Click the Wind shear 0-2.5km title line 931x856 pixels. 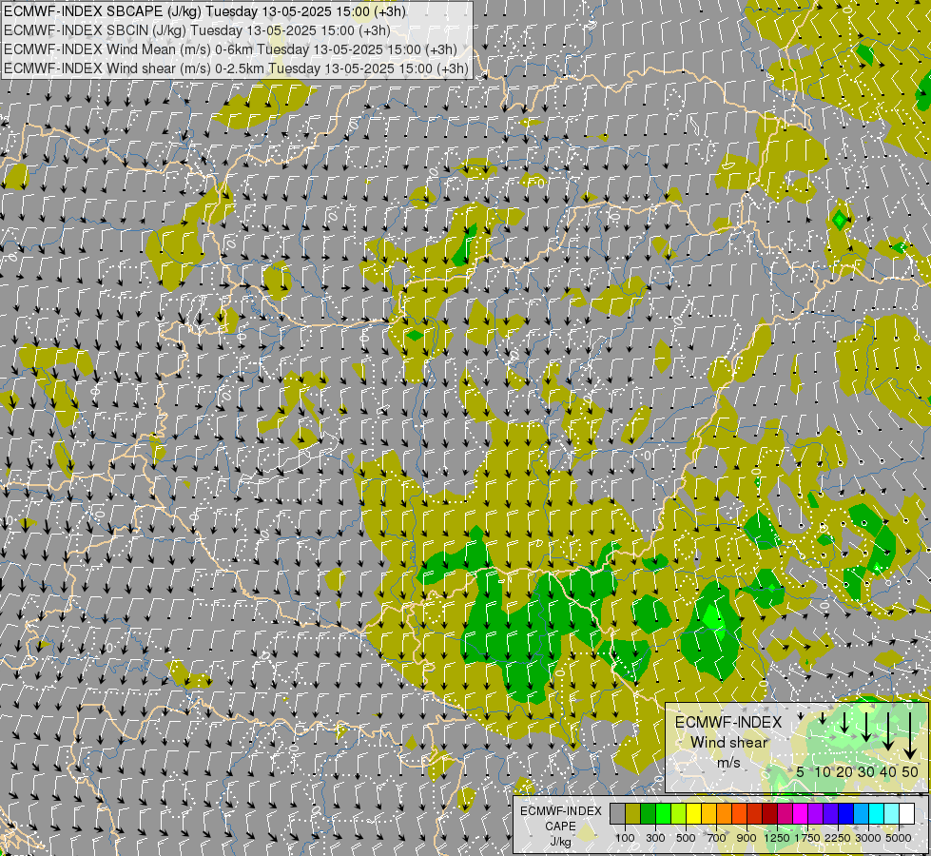click(236, 68)
